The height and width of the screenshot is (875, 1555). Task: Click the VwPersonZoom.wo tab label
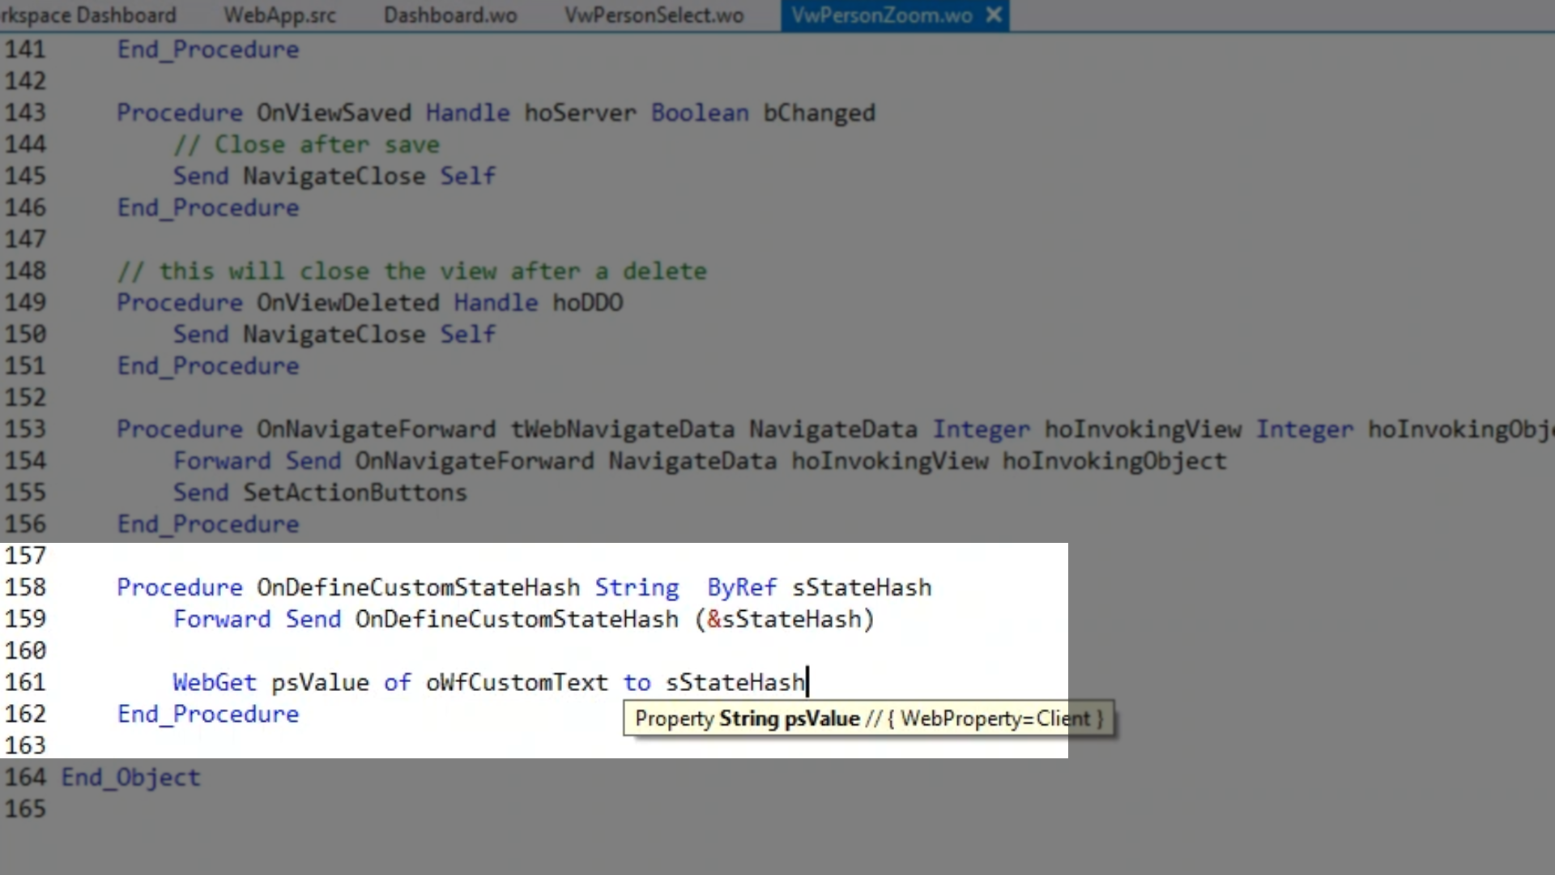881,15
